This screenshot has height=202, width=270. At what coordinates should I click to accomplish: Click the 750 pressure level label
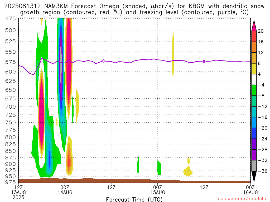[11, 123]
